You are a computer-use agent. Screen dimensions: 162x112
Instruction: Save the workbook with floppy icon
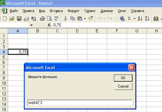point(19,19)
